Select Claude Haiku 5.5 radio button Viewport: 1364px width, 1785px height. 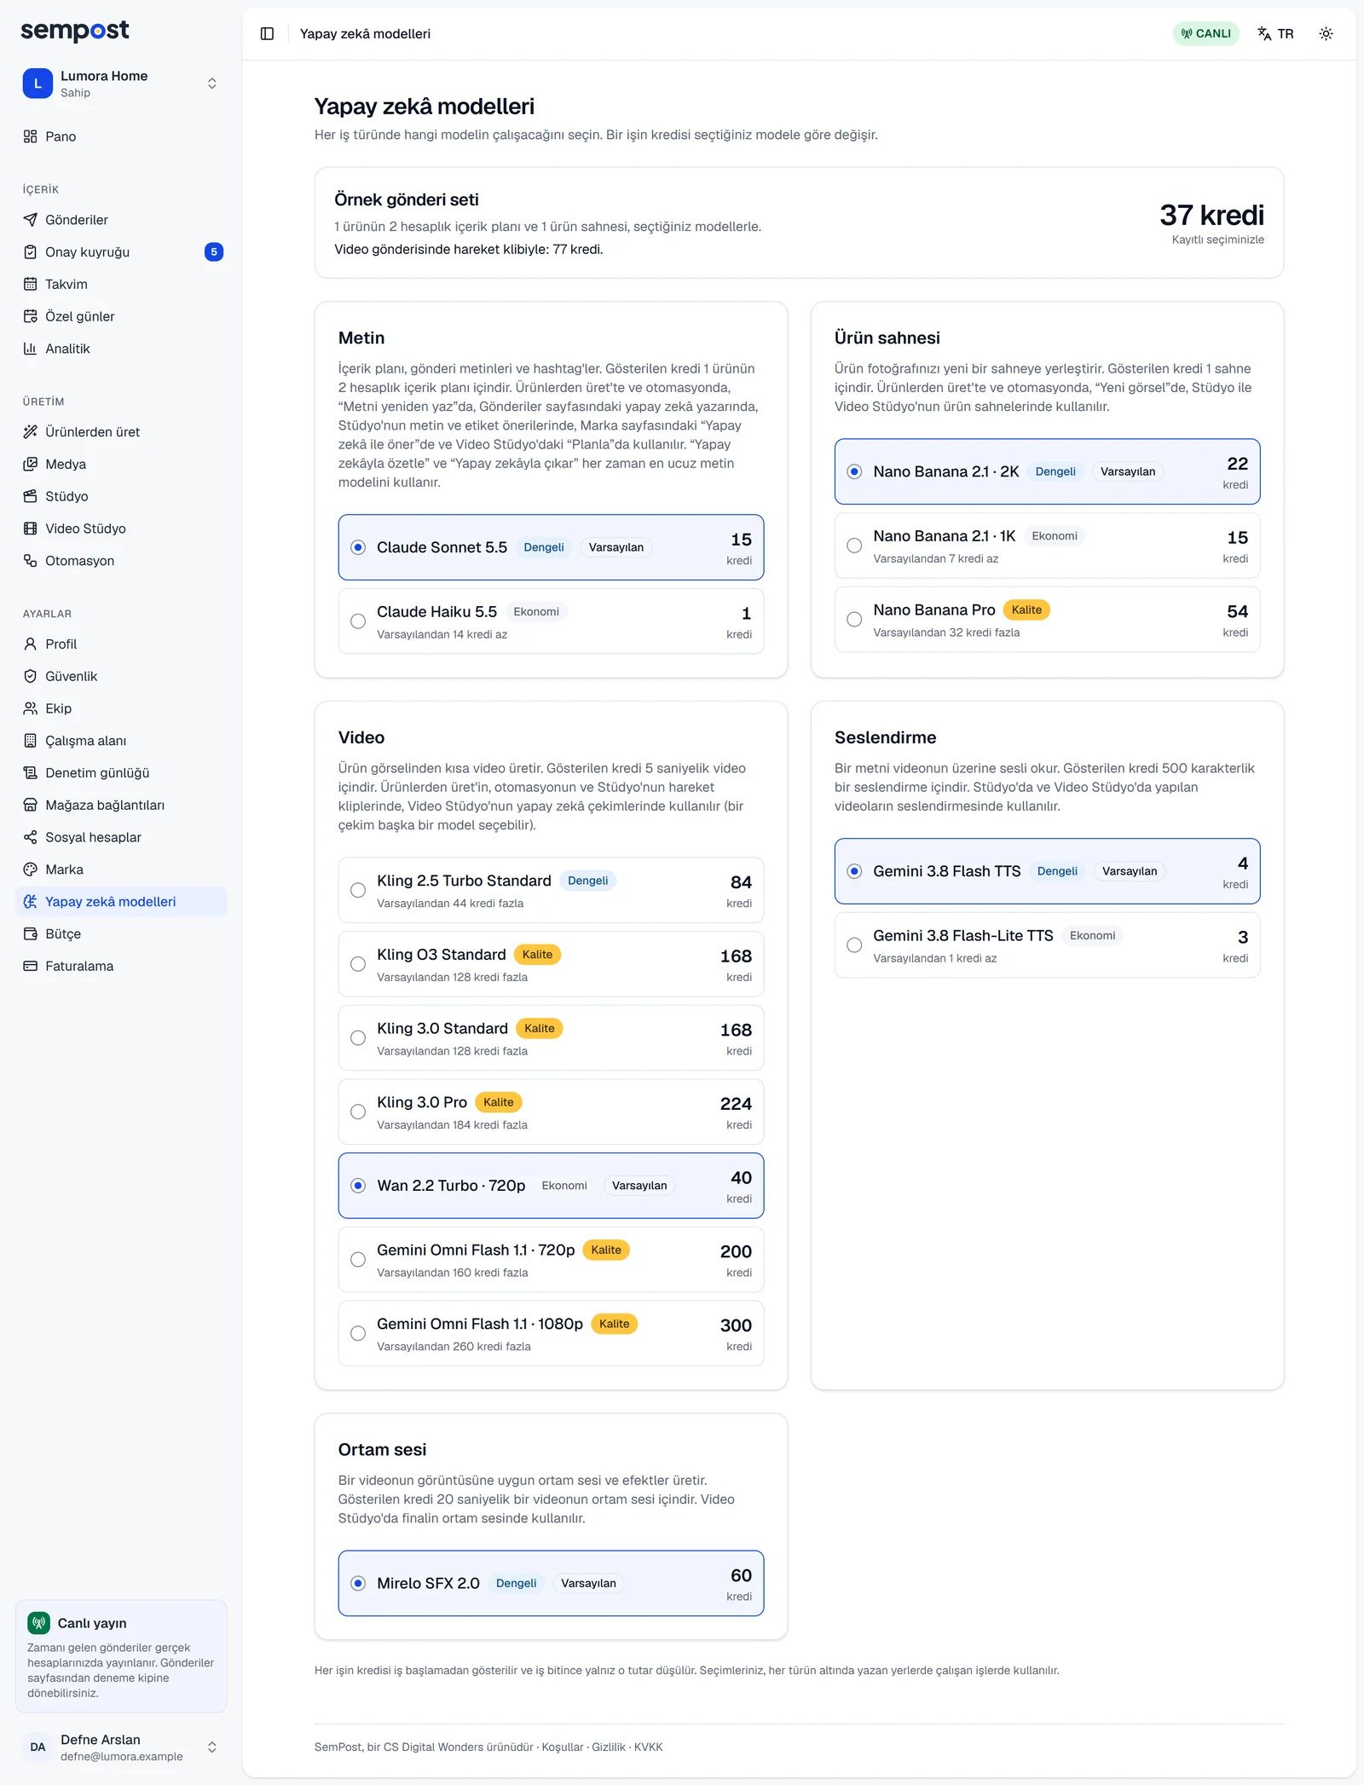(x=358, y=621)
